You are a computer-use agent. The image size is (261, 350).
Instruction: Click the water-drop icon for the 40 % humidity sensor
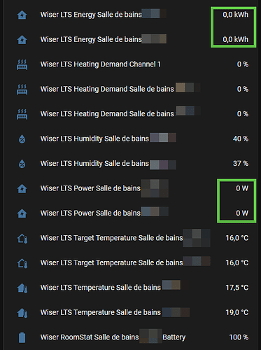pyautogui.click(x=22, y=139)
